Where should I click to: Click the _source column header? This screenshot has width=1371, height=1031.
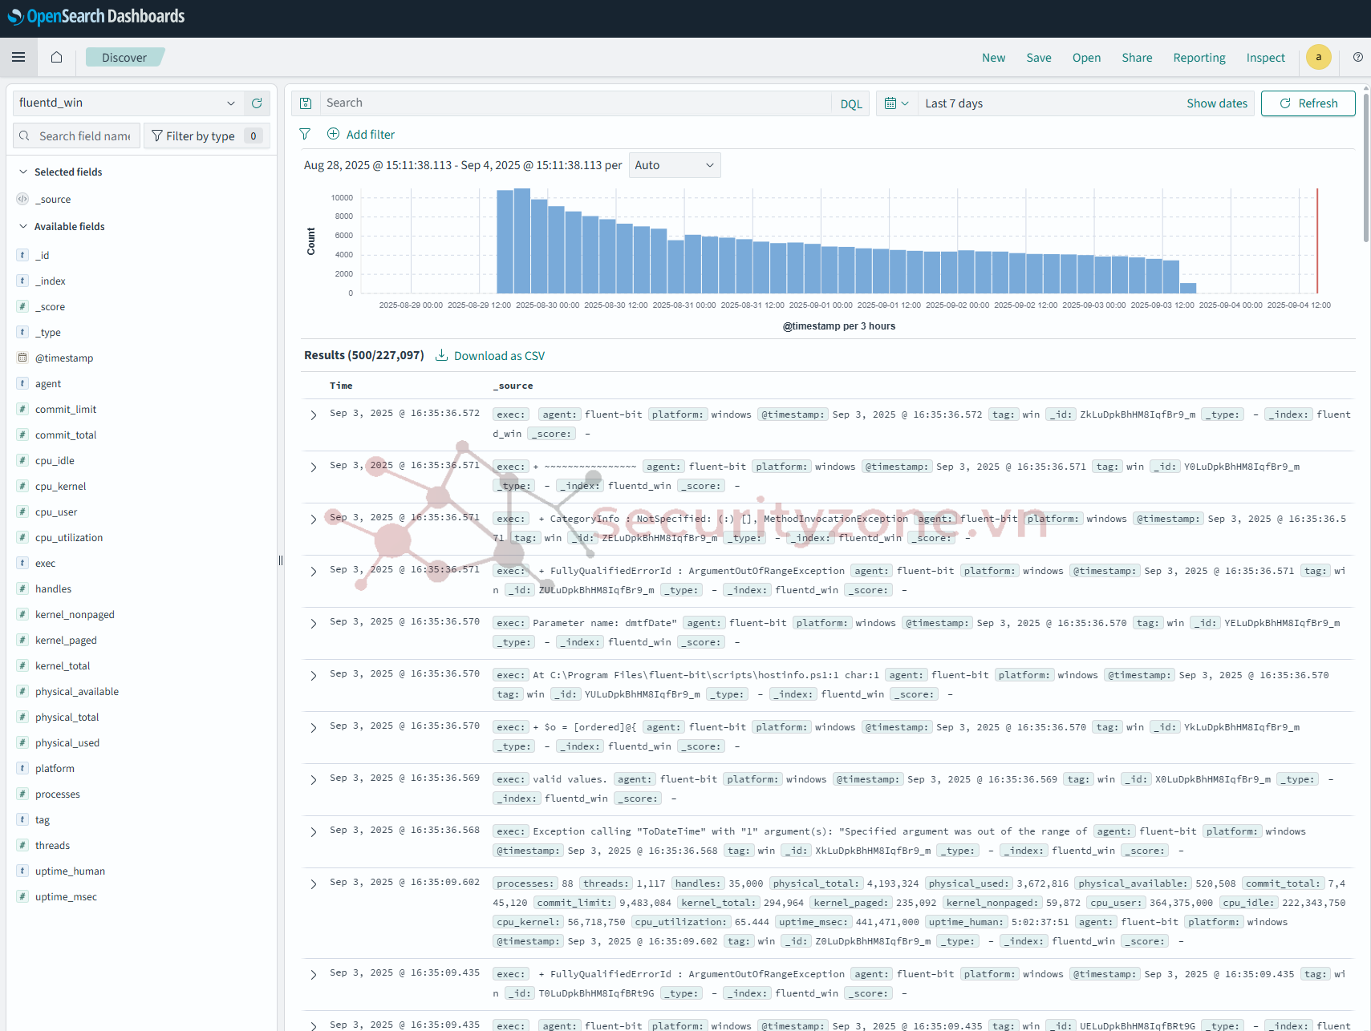coord(513,386)
